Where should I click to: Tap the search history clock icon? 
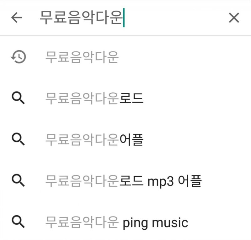[18, 57]
